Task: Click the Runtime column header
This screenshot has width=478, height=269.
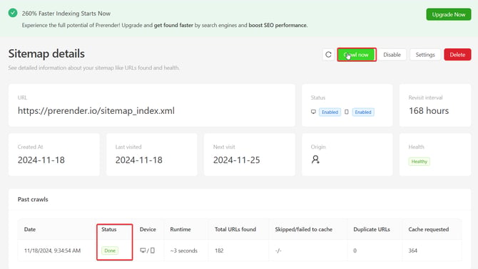Action: click(180, 229)
